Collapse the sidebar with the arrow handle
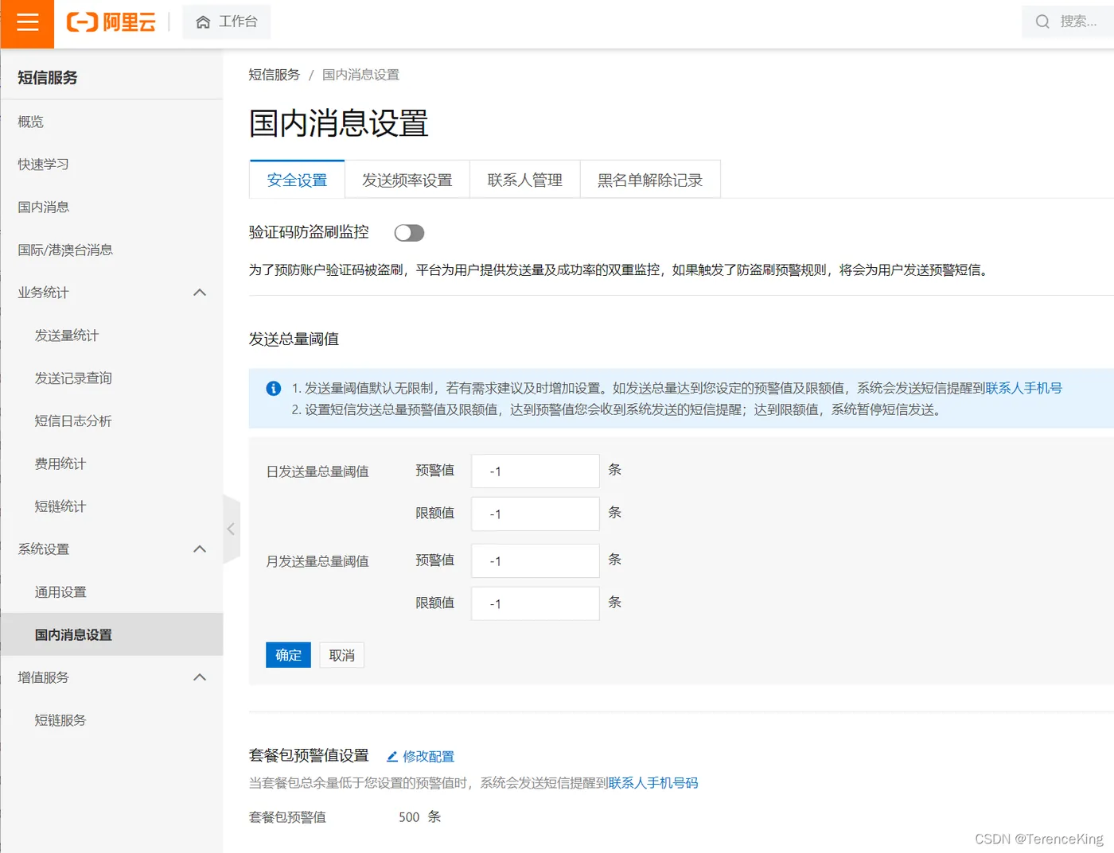 [232, 529]
